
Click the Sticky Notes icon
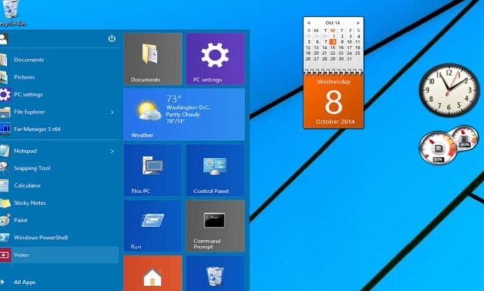tap(5, 203)
